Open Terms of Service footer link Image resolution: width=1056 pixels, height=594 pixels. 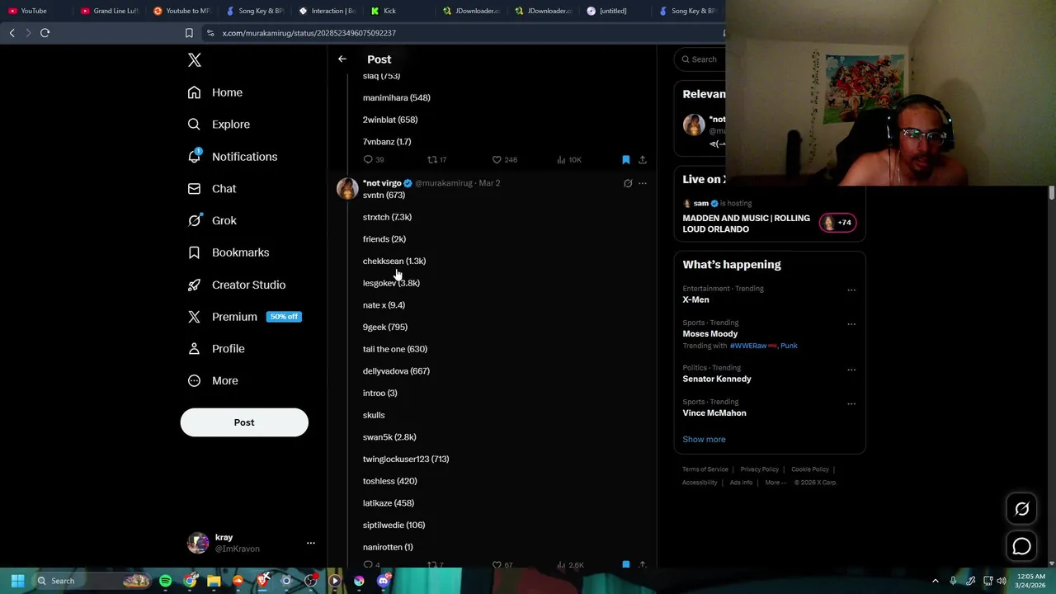[705, 469]
